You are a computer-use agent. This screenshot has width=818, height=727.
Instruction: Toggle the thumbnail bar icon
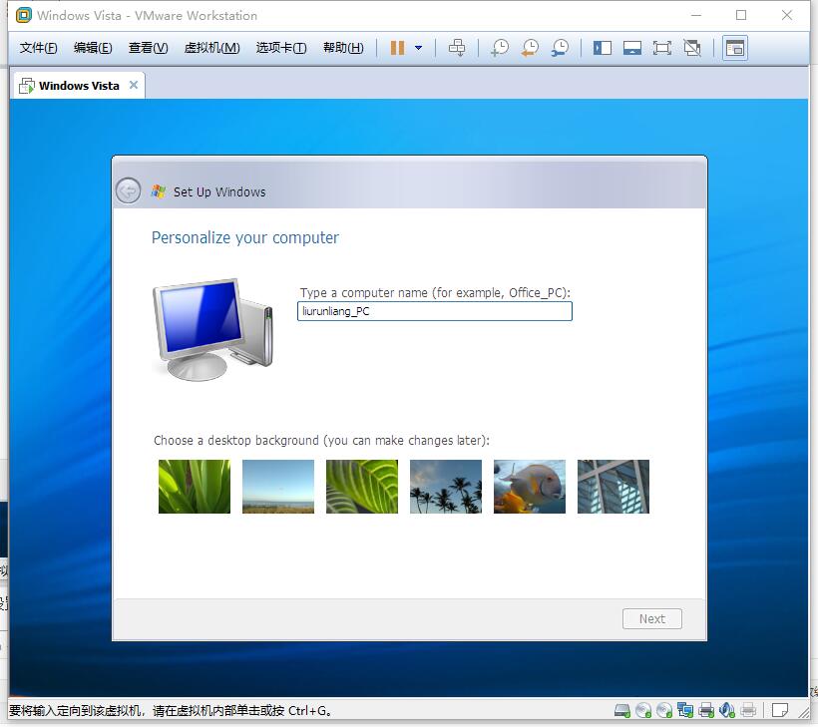[632, 48]
